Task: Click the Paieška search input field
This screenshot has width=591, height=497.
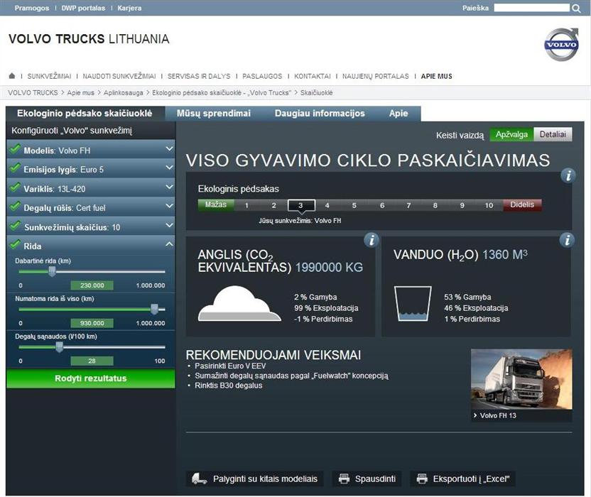Action: tap(532, 8)
